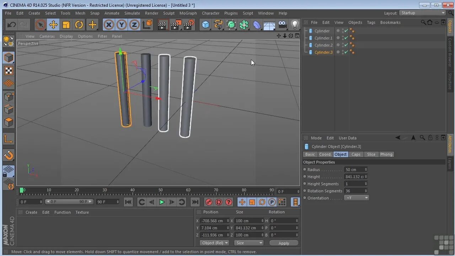The image size is (455, 256).
Task: Toggle the green checkmark for Cylinder.1
Action: pyautogui.click(x=346, y=38)
